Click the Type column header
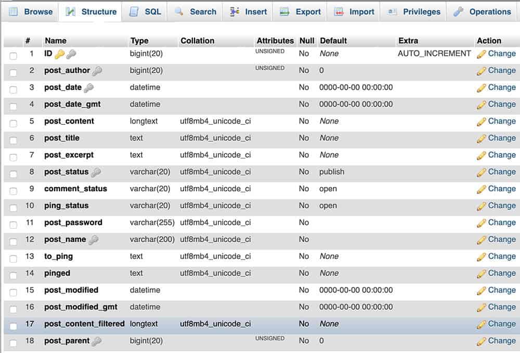The height and width of the screenshot is (353, 520). [139, 41]
